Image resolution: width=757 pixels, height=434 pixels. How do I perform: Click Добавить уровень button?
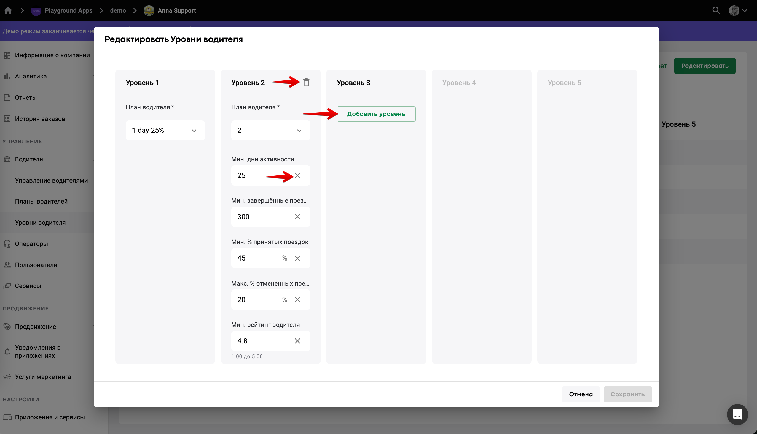[376, 114]
